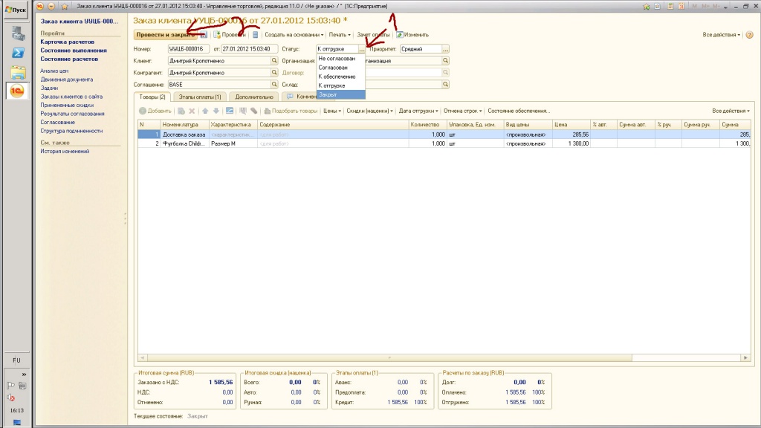761x428 pixels.
Task: Switch to the Дополнительно tab
Action: [254, 97]
